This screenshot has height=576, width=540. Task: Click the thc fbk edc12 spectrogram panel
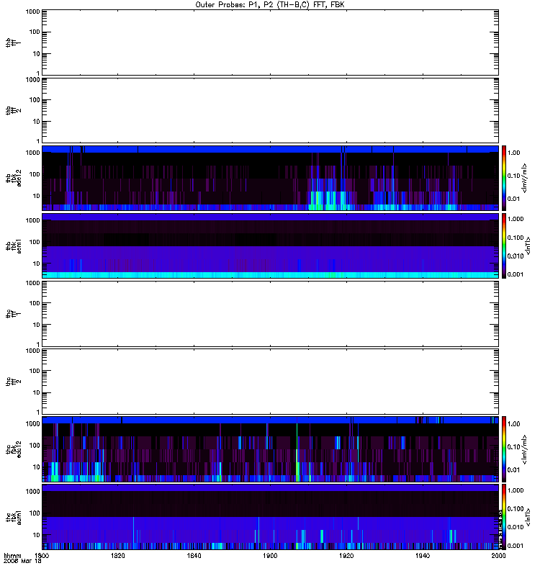270,449
